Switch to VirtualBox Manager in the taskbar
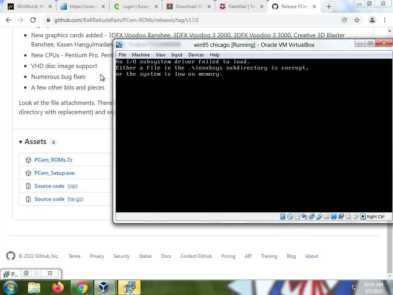The image size is (393, 295). pos(104,287)
